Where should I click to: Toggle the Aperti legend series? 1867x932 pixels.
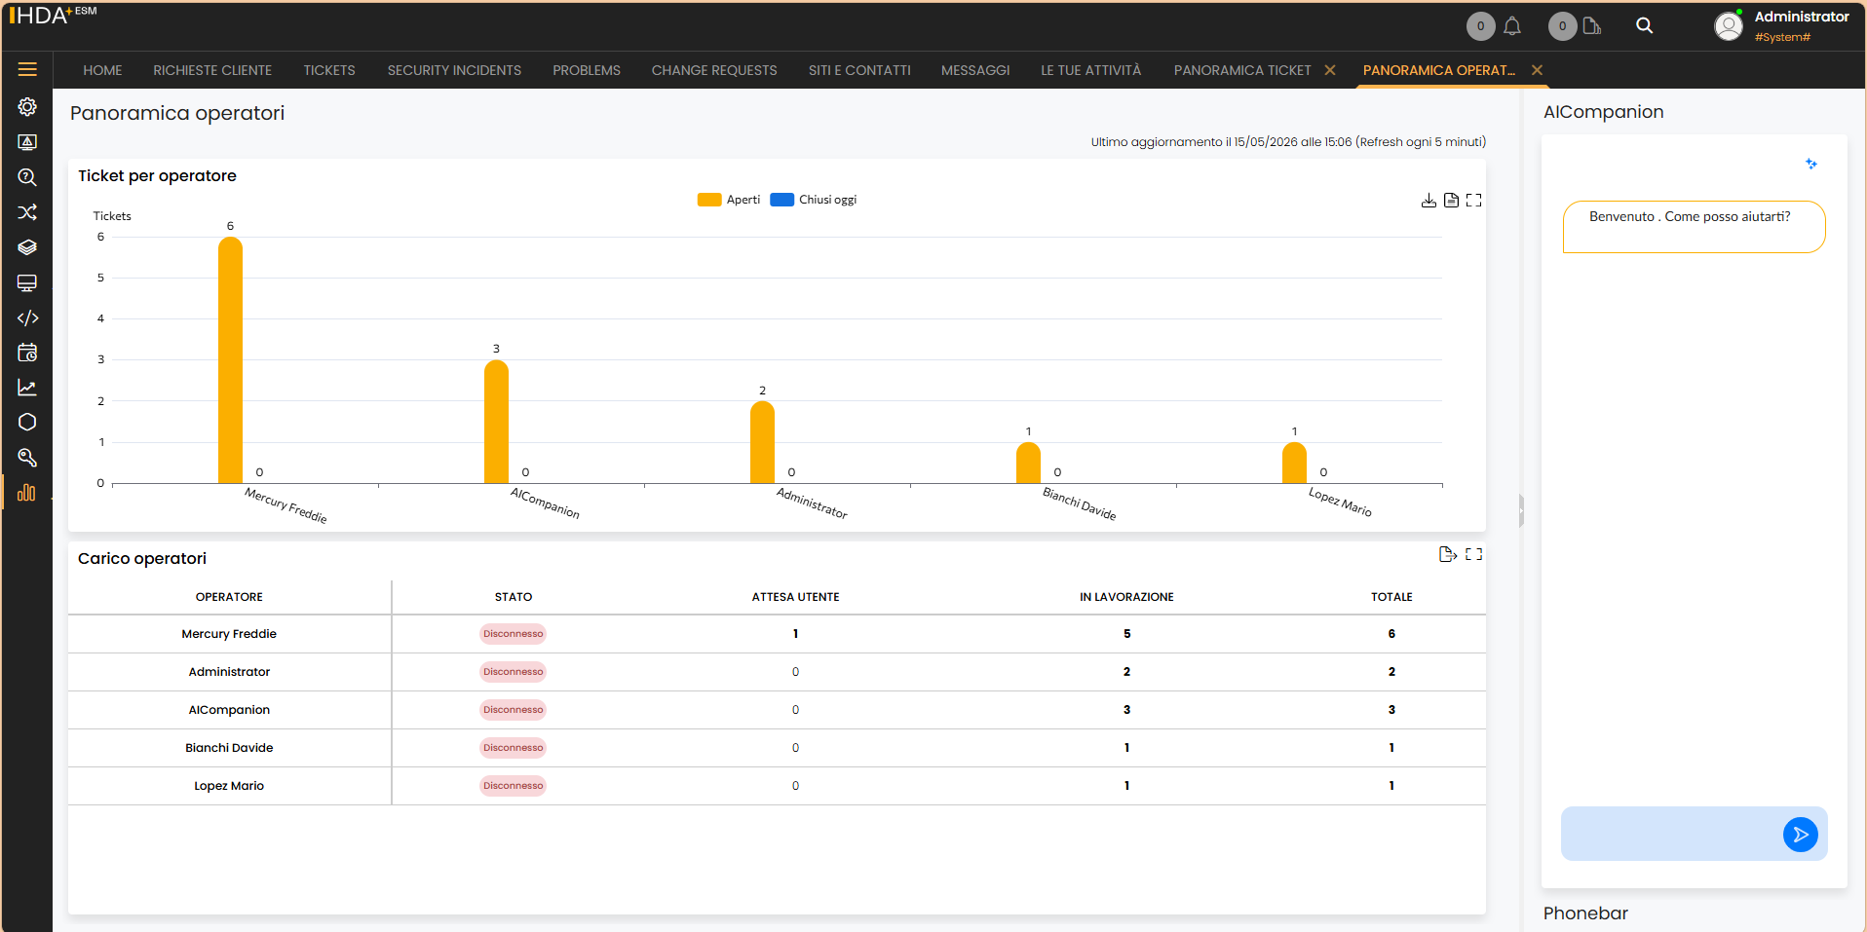[729, 200]
